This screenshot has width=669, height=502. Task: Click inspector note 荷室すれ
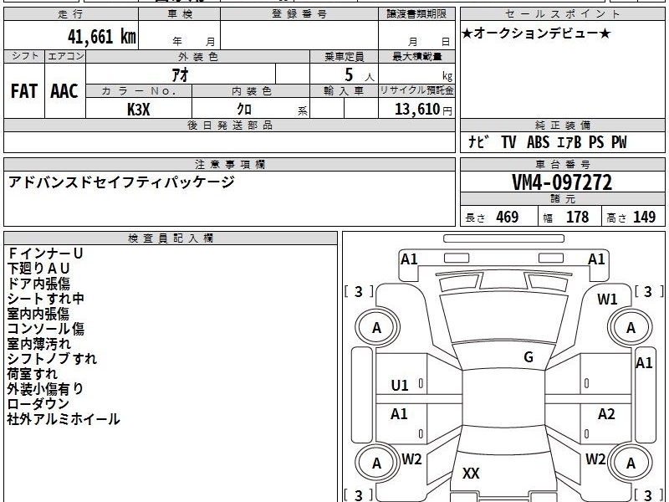click(x=33, y=373)
